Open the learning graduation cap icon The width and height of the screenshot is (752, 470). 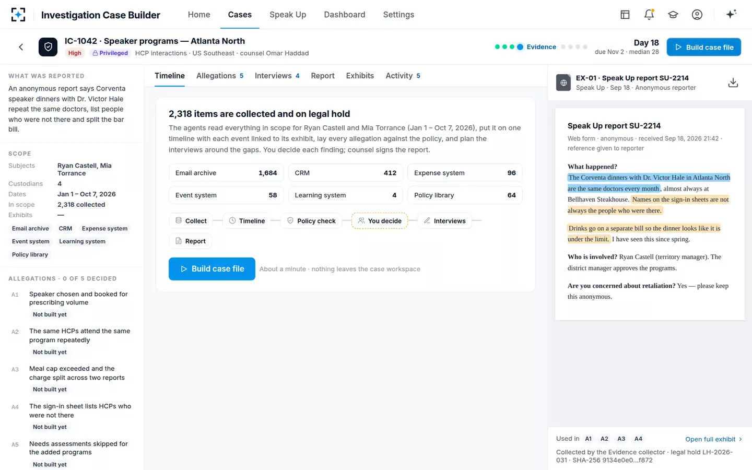point(673,15)
